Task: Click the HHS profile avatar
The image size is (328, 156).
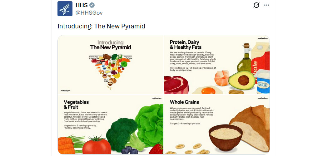Action: 65,9
